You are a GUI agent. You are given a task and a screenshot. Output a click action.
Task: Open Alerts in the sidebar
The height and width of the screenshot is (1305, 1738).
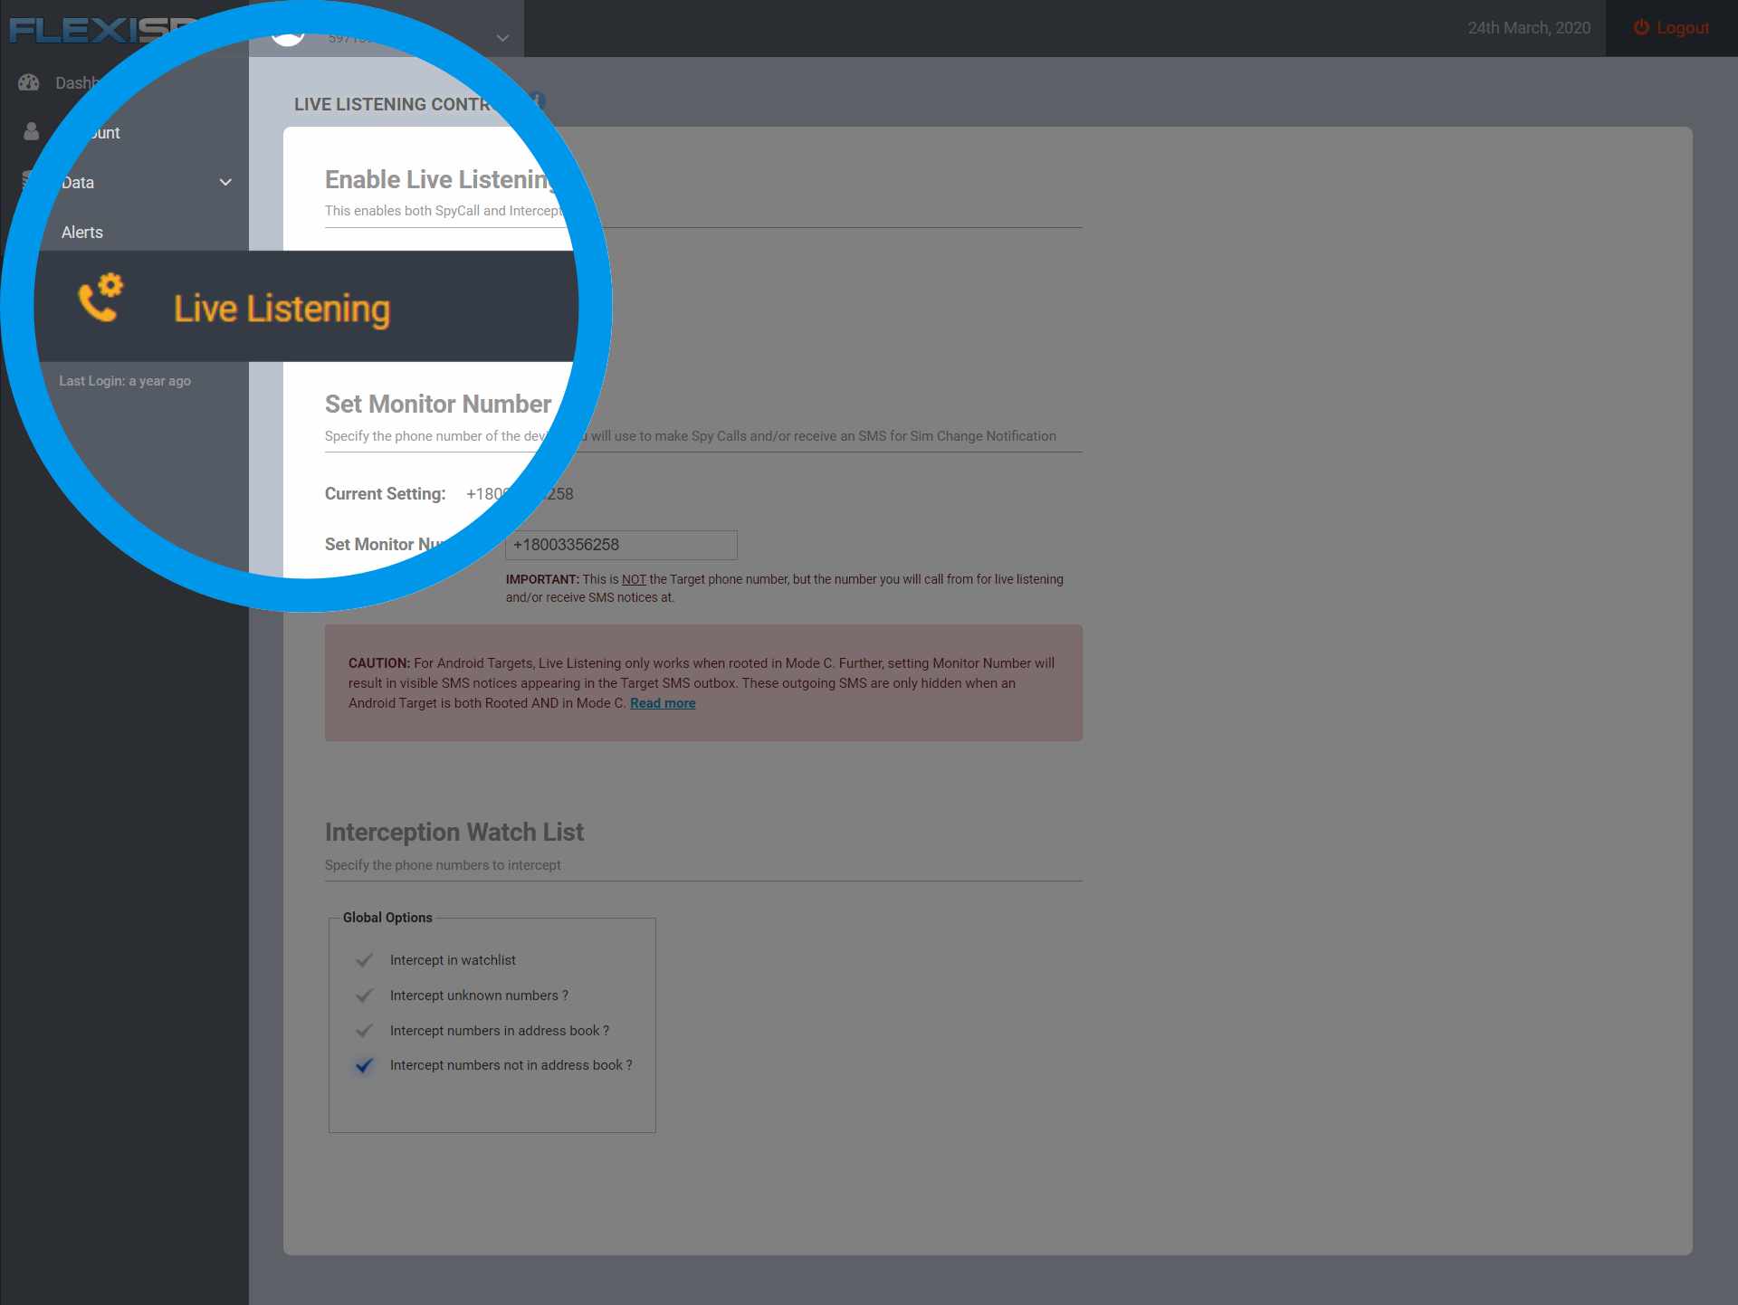click(82, 233)
